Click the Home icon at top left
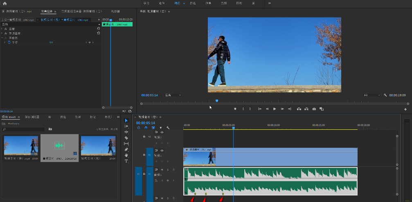412x202 pixels. pos(5,3)
